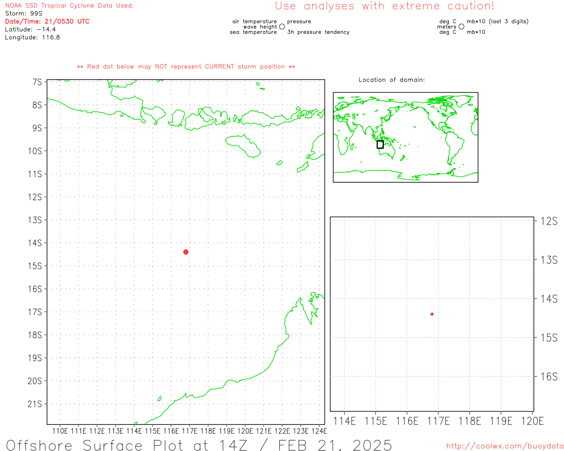Screen dimensions: 564x451
Task: Click the '120E' label on the inset map
Action: click(533, 421)
